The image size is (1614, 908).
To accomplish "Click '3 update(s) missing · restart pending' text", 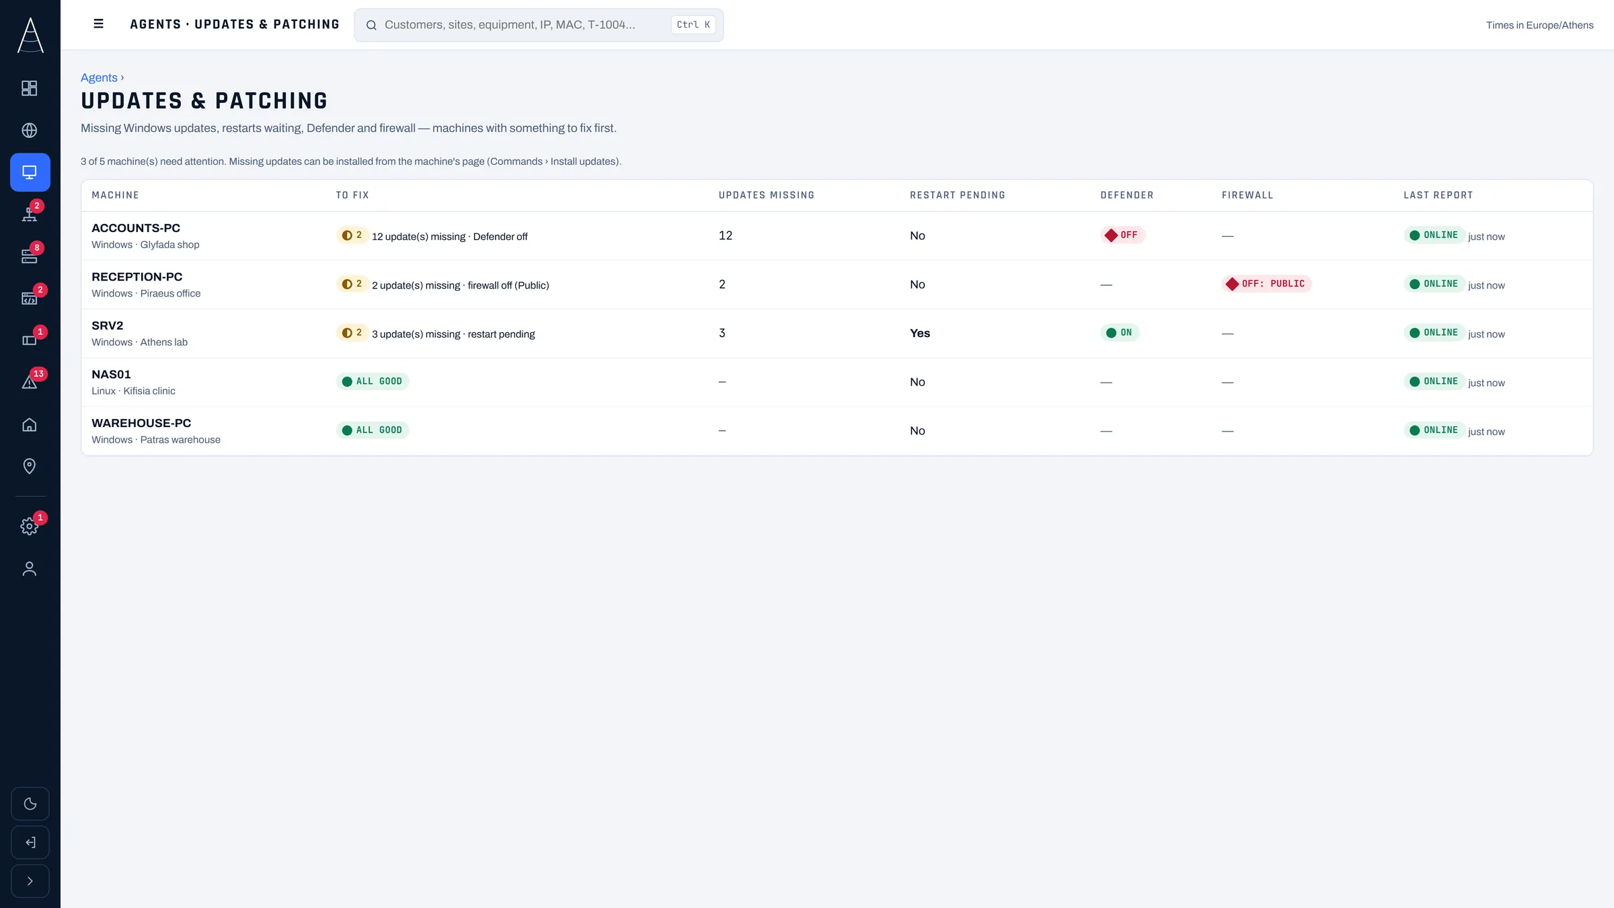I will click(453, 334).
